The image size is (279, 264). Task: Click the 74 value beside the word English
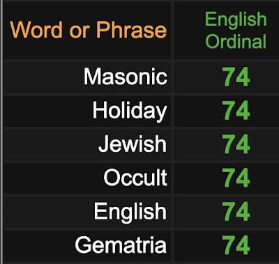coord(236,211)
